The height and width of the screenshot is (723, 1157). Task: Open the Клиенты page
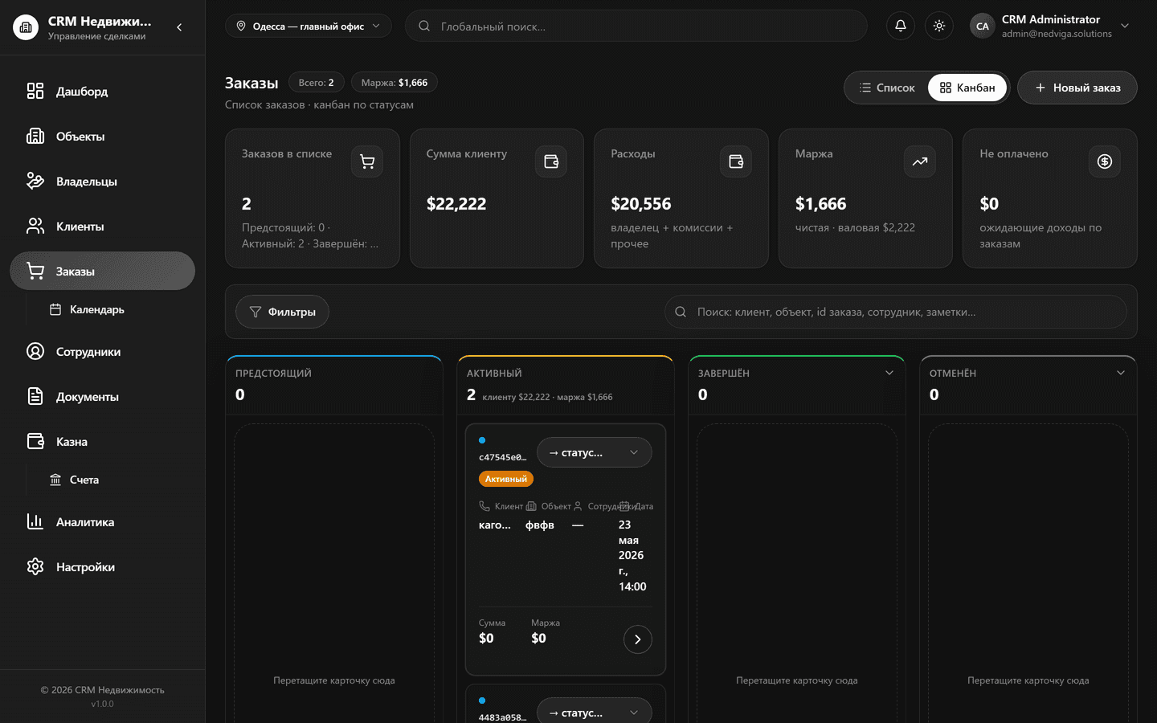point(103,226)
